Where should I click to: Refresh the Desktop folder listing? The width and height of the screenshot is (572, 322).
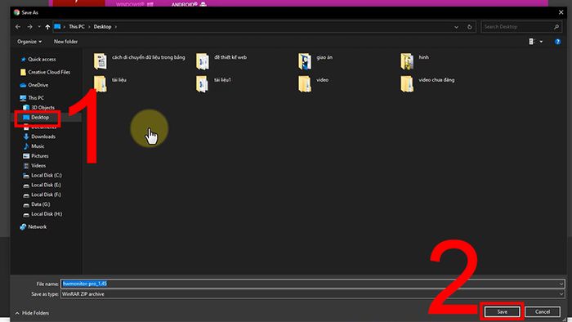(470, 27)
